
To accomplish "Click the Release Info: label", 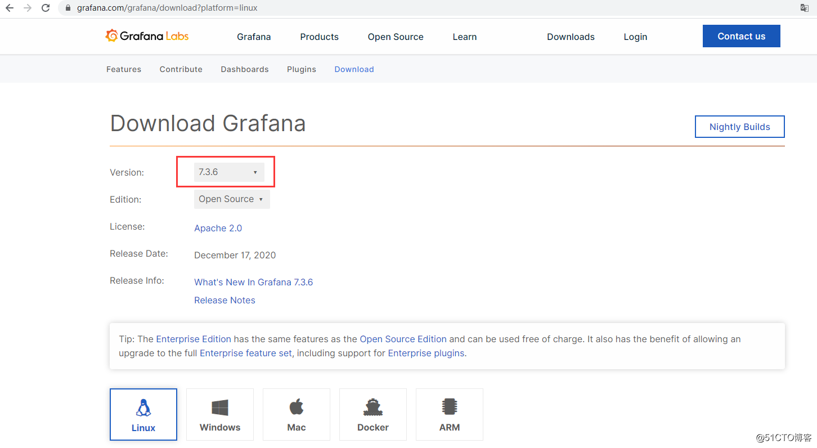I will [137, 280].
